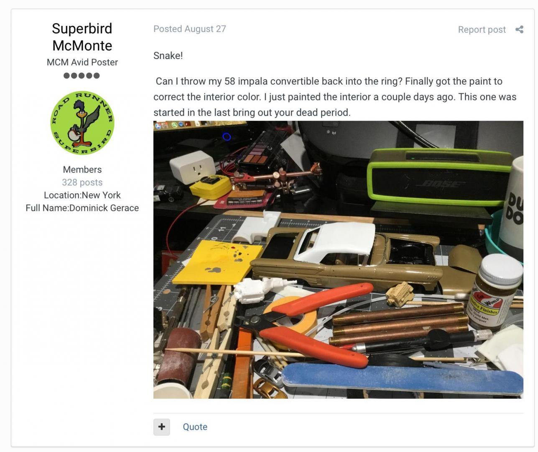This screenshot has width=538, height=452.
Task: Click the 328 posts count
Action: [82, 182]
